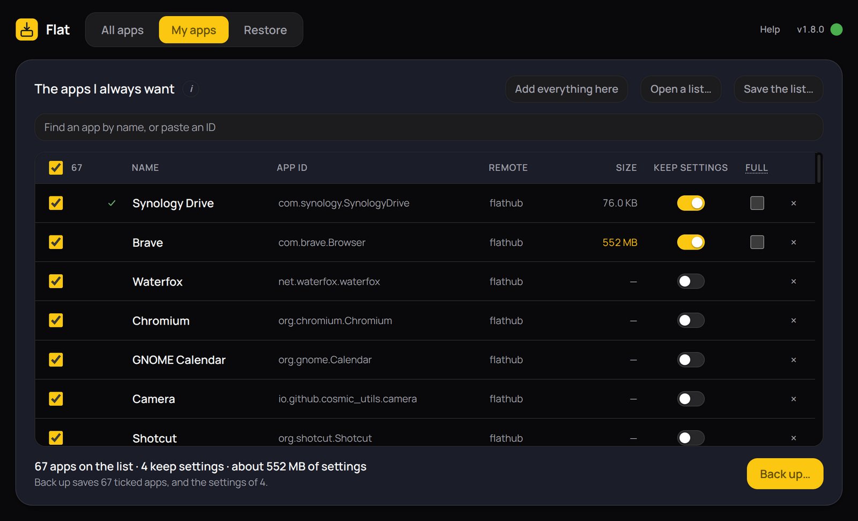Viewport: 858px width, 521px height.
Task: Focus the Find an app search field
Action: click(429, 127)
